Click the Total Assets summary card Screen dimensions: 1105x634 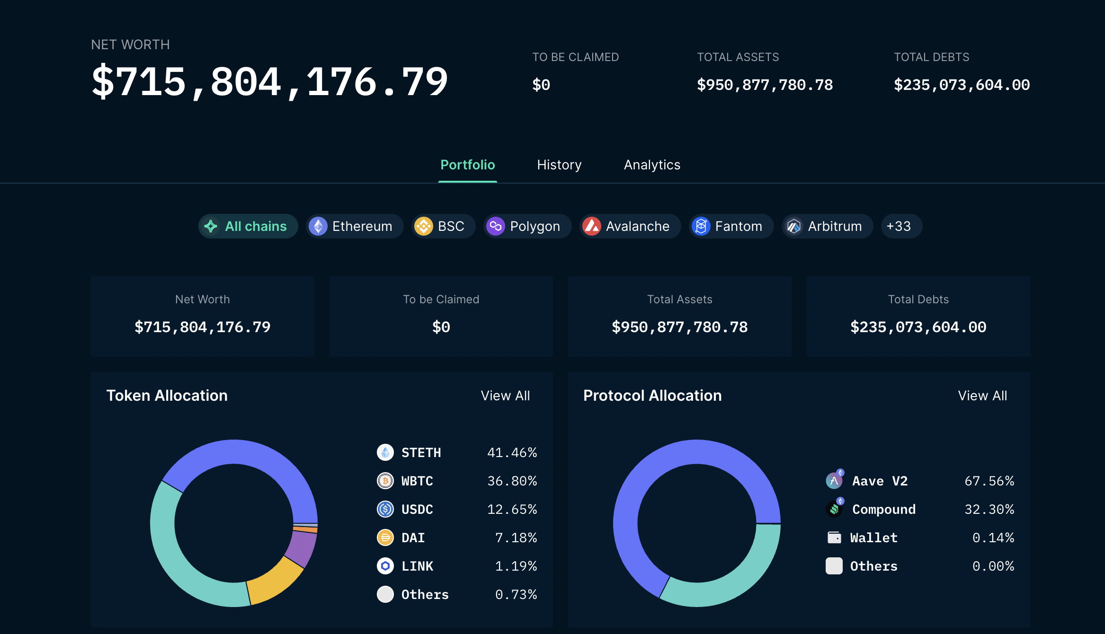pyautogui.click(x=680, y=316)
